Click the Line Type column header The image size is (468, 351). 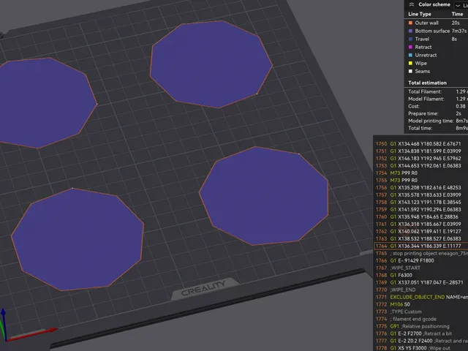pos(420,14)
